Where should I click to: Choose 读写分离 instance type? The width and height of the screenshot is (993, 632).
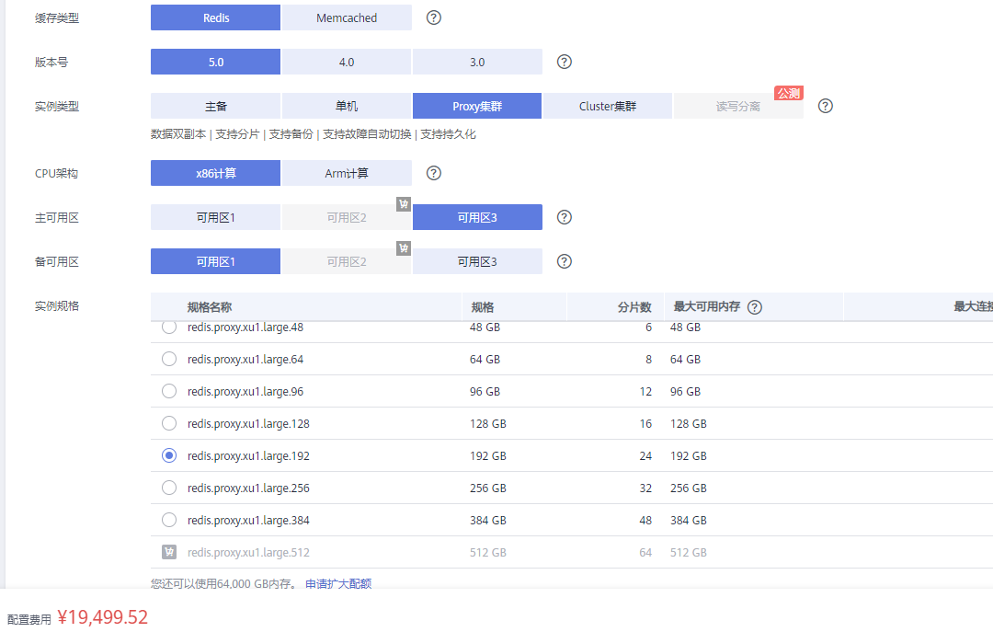click(738, 106)
